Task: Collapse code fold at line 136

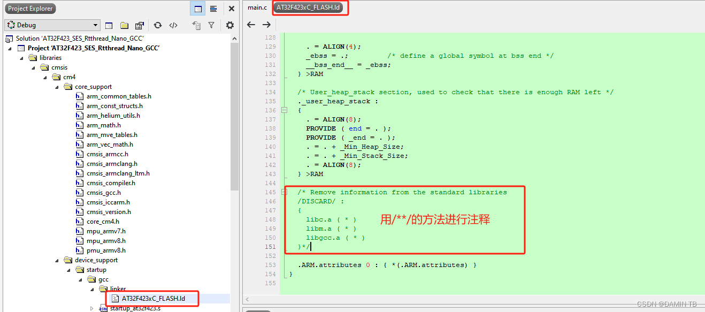Action: (285, 110)
